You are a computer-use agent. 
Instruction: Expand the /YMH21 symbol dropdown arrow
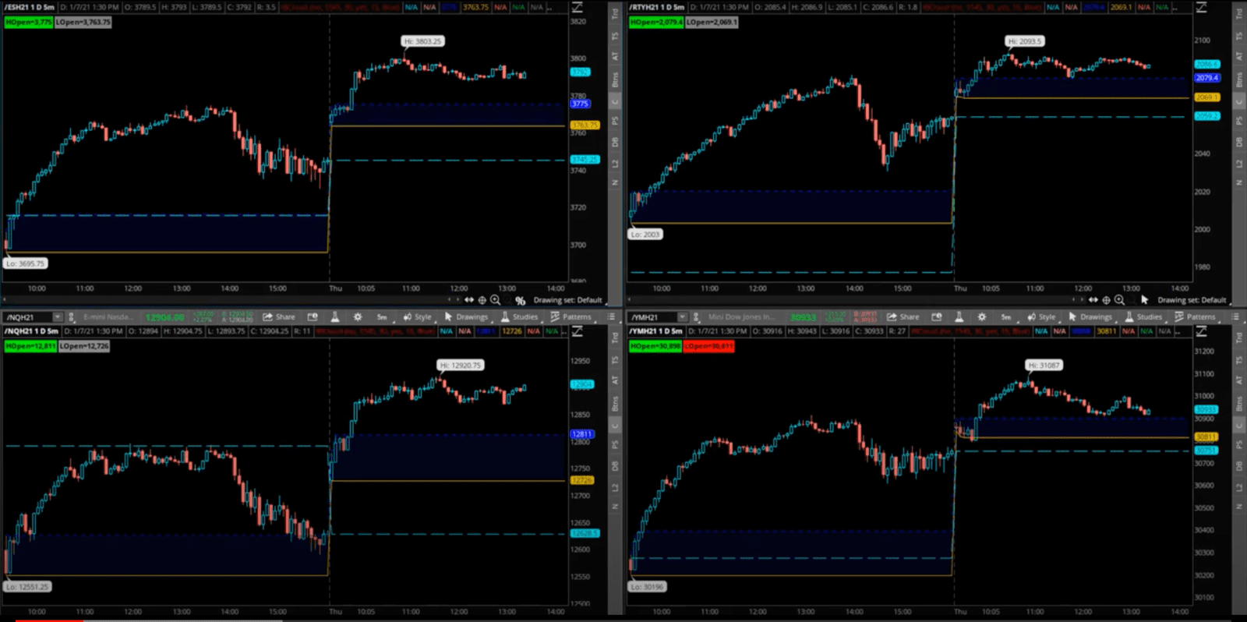[x=682, y=317]
